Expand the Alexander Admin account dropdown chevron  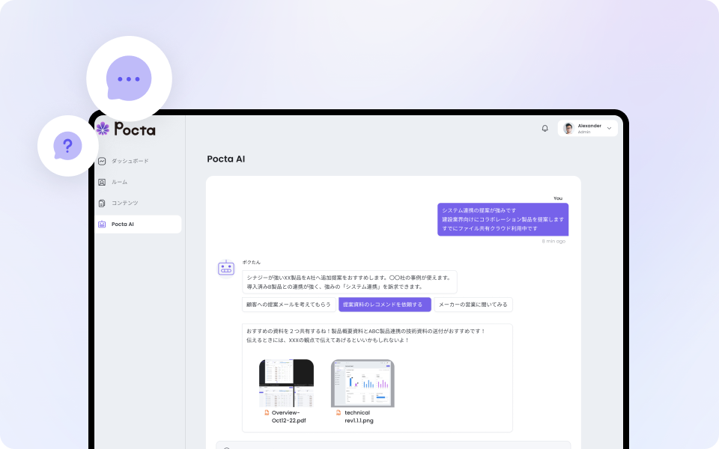click(x=610, y=129)
